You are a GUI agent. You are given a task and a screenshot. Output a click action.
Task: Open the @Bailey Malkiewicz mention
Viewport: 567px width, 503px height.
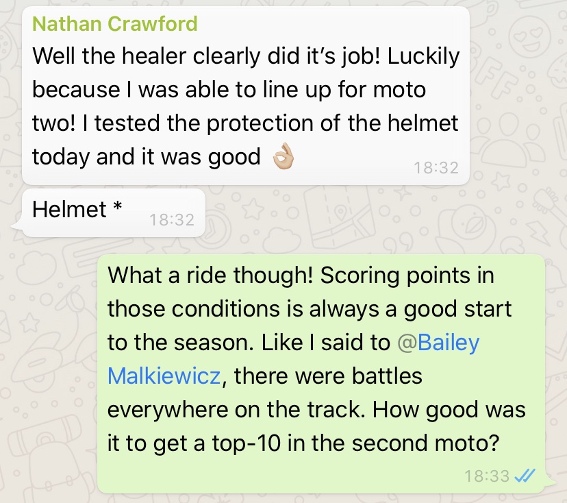pyautogui.click(x=438, y=343)
